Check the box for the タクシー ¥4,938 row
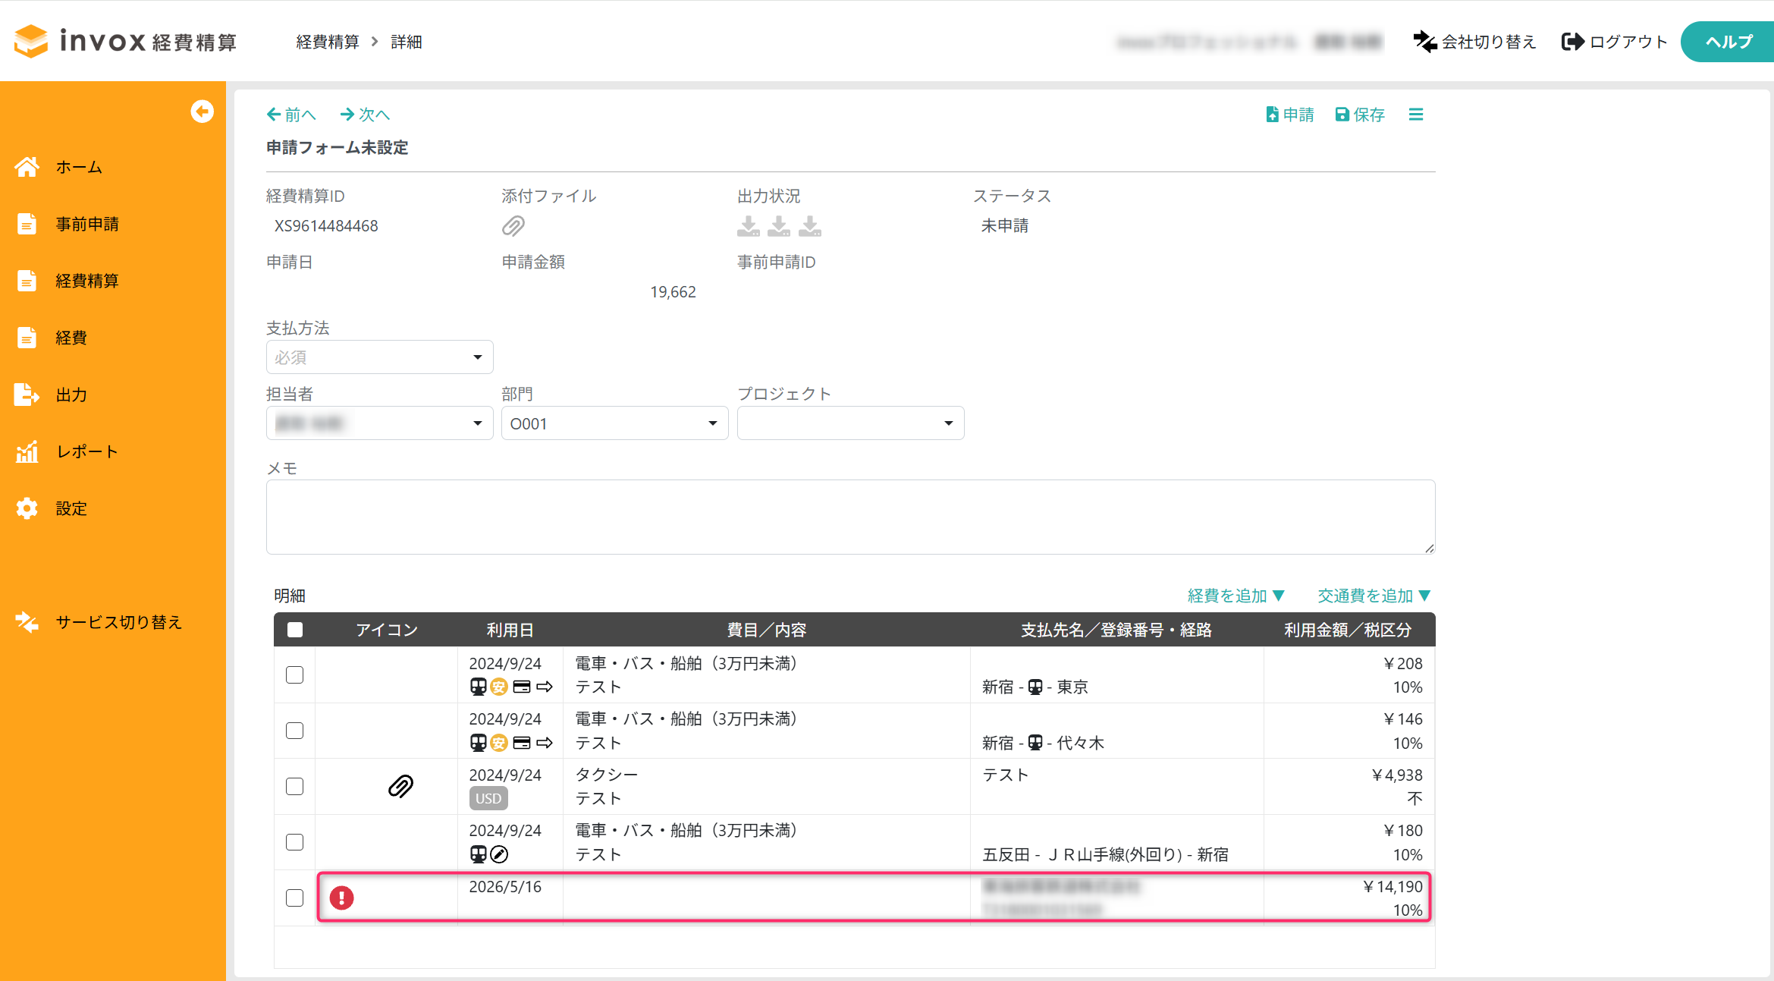The height and width of the screenshot is (981, 1774). [x=294, y=786]
